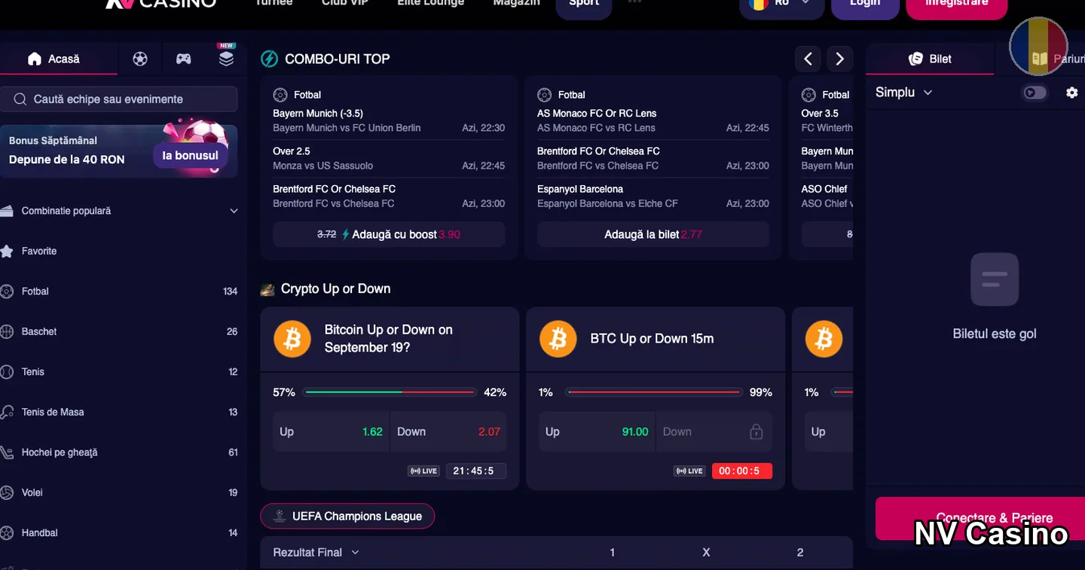This screenshot has height=570, width=1085.
Task: Click the Hochei pe gheață stick icon
Action: pyautogui.click(x=7, y=453)
